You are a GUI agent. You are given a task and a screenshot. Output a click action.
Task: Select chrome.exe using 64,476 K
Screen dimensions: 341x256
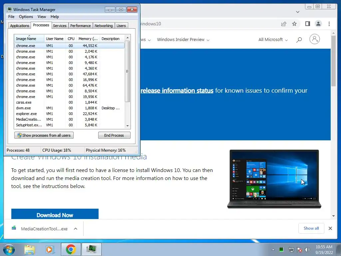pyautogui.click(x=69, y=85)
